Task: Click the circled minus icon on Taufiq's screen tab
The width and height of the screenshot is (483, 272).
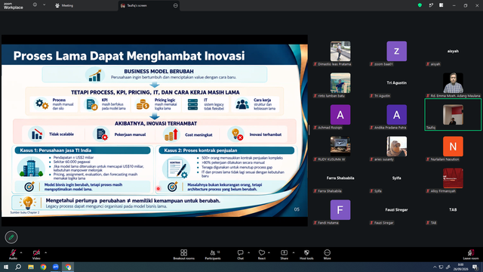Action: coord(176,5)
